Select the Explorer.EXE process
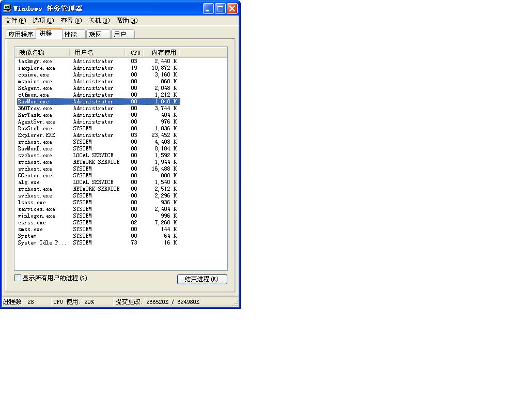The height and width of the screenshot is (397, 529). pos(98,135)
